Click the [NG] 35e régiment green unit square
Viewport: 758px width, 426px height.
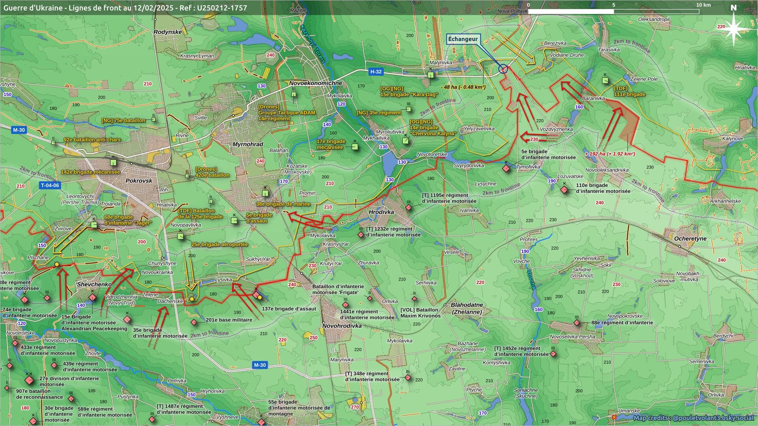tap(409, 109)
